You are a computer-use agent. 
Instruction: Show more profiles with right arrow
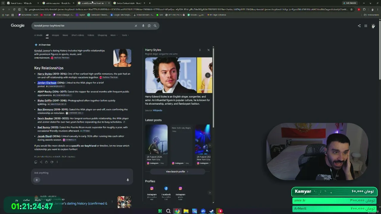point(210,193)
